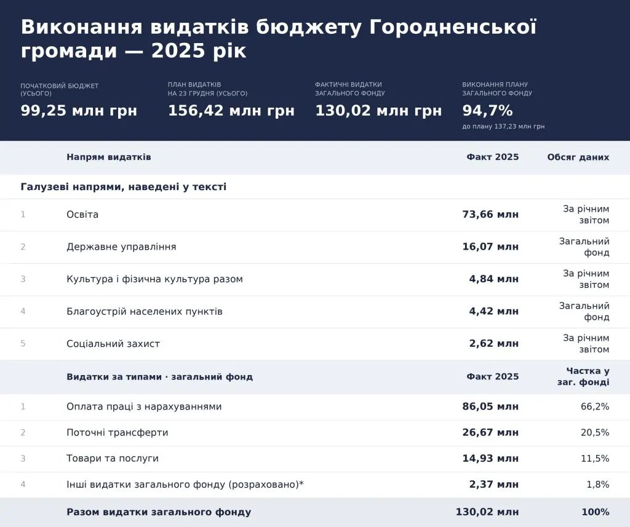Click 'Загальний фонд' in Державне управління row
This screenshot has width=630, height=527.
(x=584, y=247)
